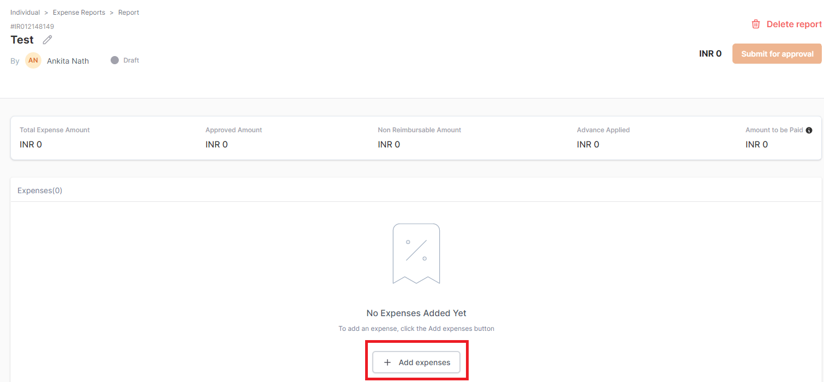This screenshot has width=824, height=382.
Task: Open the Expenses(0) tab
Action: point(40,190)
